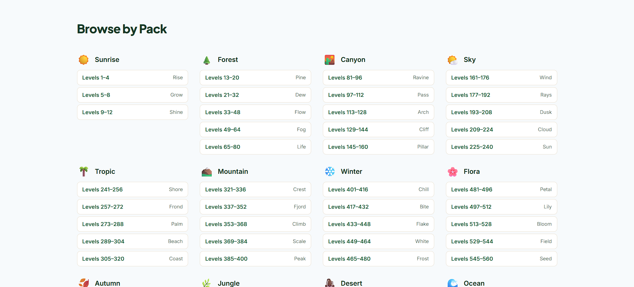Image resolution: width=634 pixels, height=287 pixels.
Task: Open Levels 289–304 Beach
Action: point(132,241)
